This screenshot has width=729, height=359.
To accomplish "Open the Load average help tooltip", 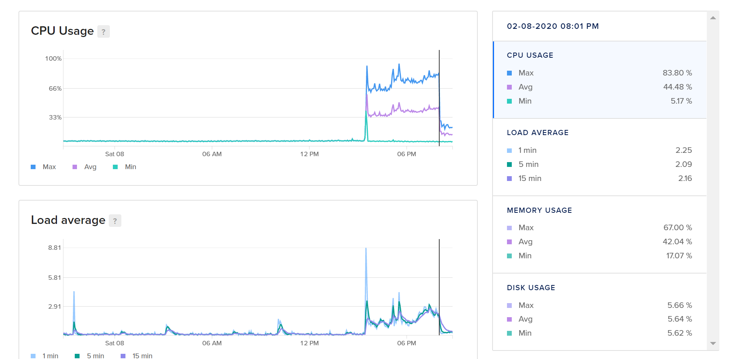I will tap(115, 221).
